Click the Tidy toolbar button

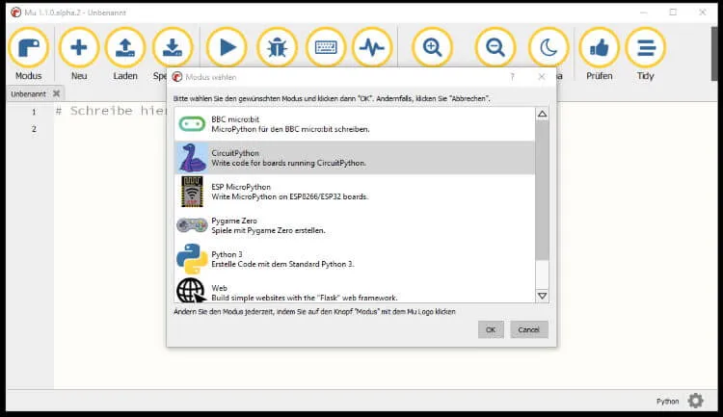coord(646,47)
